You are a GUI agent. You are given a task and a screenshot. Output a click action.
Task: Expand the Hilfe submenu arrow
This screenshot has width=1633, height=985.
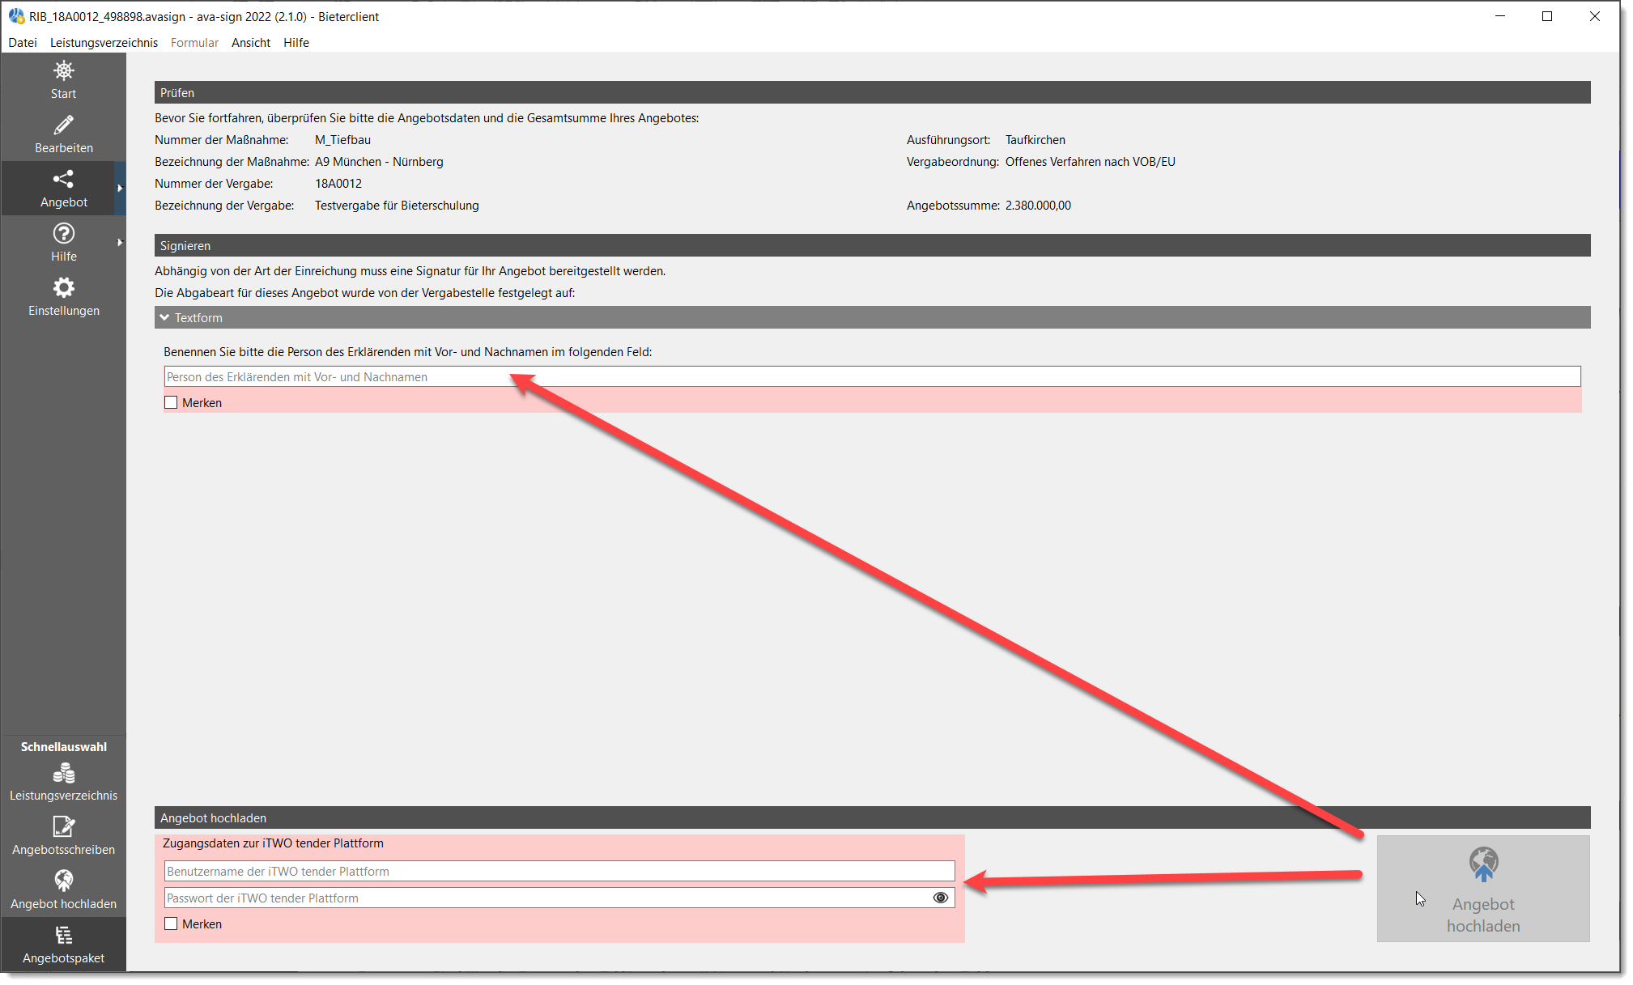(120, 243)
